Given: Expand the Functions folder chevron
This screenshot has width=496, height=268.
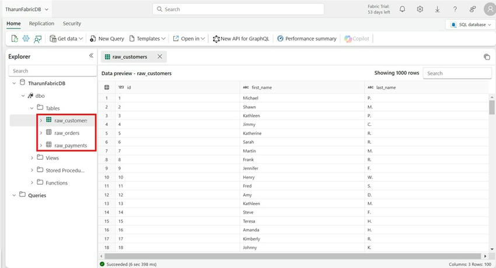Looking at the screenshot, I should tap(32, 183).
